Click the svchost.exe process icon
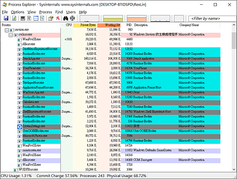This screenshot has height=179, width=237. (16, 35)
